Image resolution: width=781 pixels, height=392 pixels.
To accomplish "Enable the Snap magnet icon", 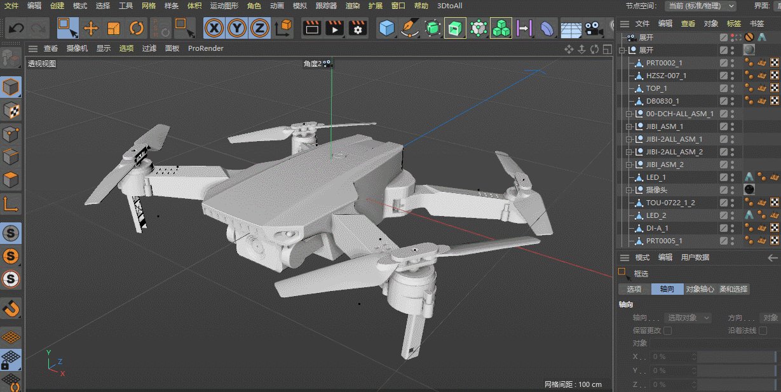I will click(x=11, y=309).
